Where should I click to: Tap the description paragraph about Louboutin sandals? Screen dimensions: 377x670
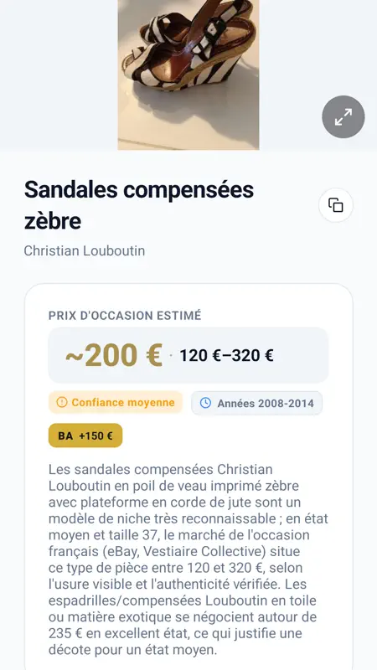(188, 559)
